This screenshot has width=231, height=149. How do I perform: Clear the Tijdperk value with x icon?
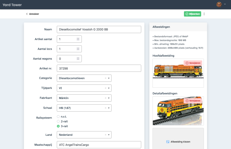click(x=106, y=88)
